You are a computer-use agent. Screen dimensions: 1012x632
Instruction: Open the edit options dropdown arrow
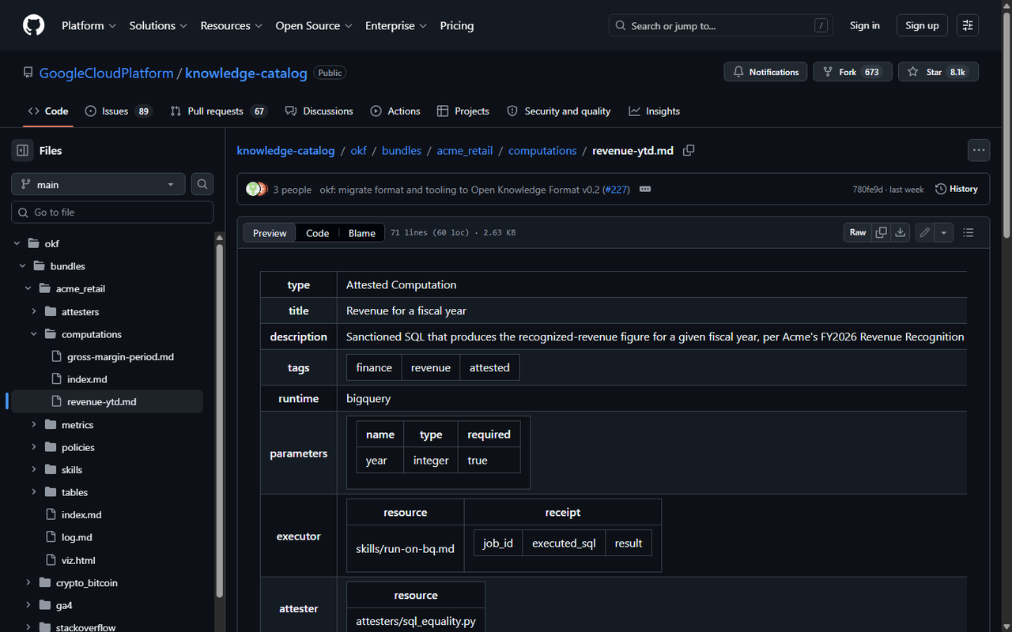(x=943, y=232)
